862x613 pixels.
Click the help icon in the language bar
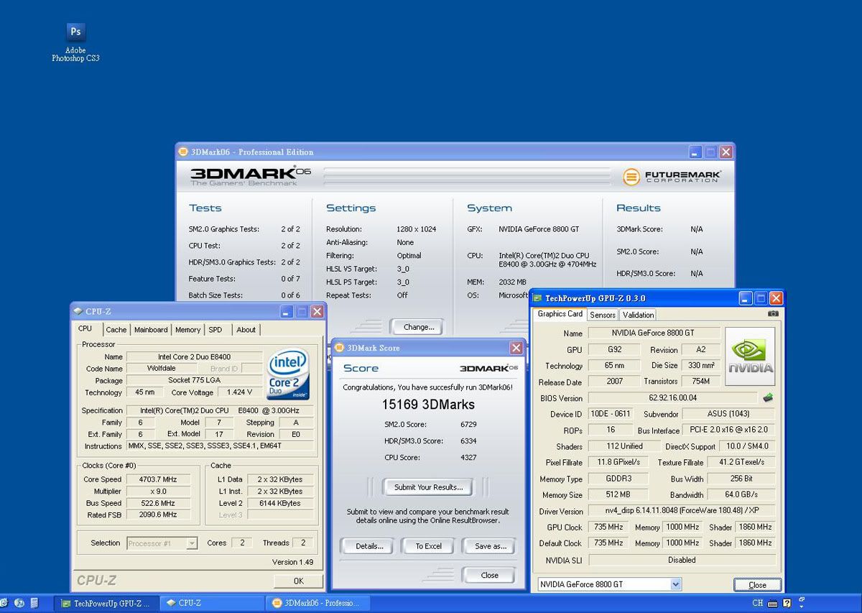pyautogui.click(x=787, y=604)
